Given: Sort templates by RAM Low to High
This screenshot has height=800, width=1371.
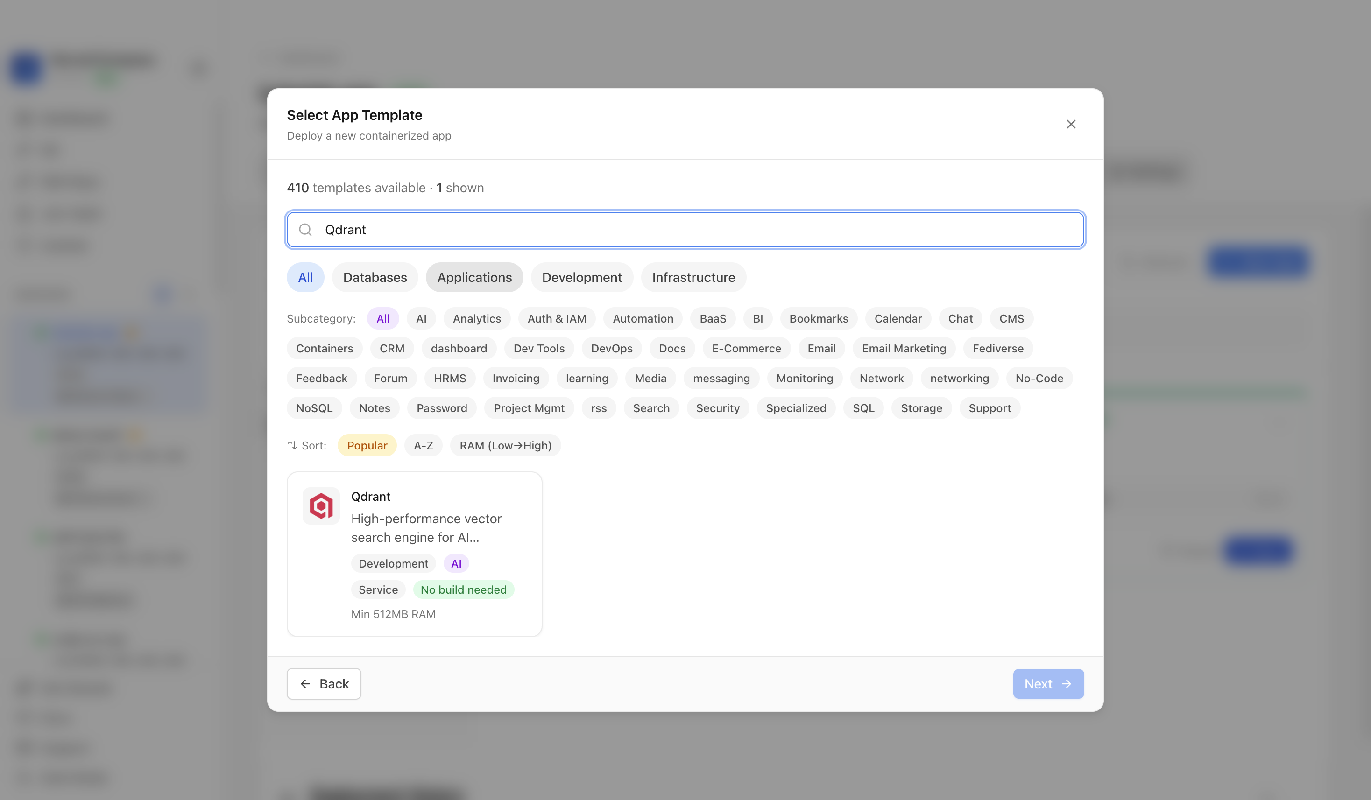Looking at the screenshot, I should coord(505,445).
